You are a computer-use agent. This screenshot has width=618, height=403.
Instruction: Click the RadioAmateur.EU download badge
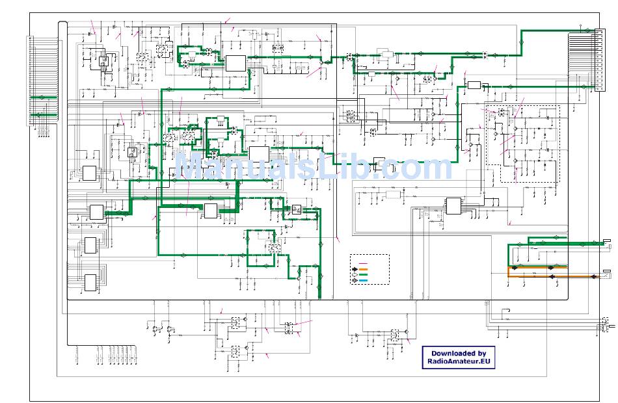tap(458, 357)
